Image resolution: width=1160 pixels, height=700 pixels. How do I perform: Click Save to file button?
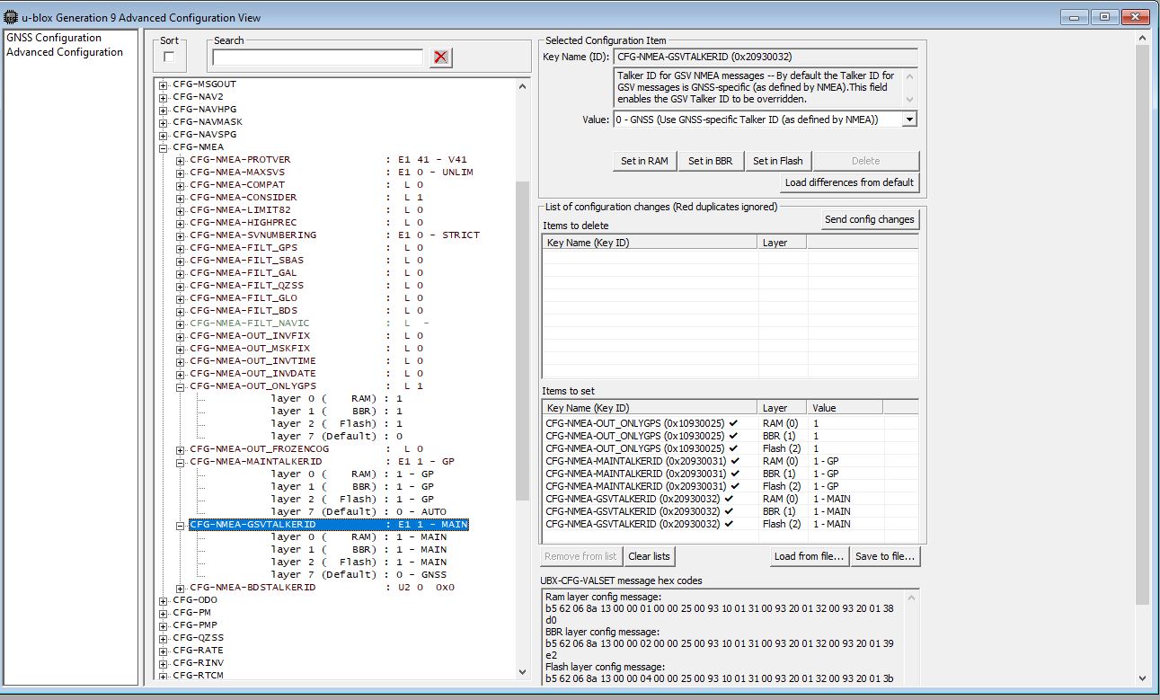point(885,556)
